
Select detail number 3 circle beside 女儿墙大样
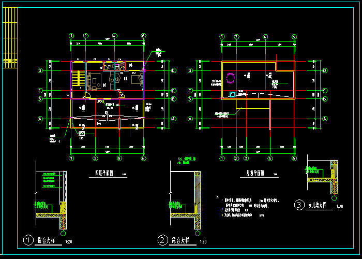click(299, 205)
